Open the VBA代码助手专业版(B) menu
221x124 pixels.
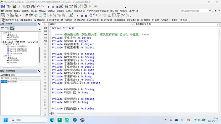(98, 11)
